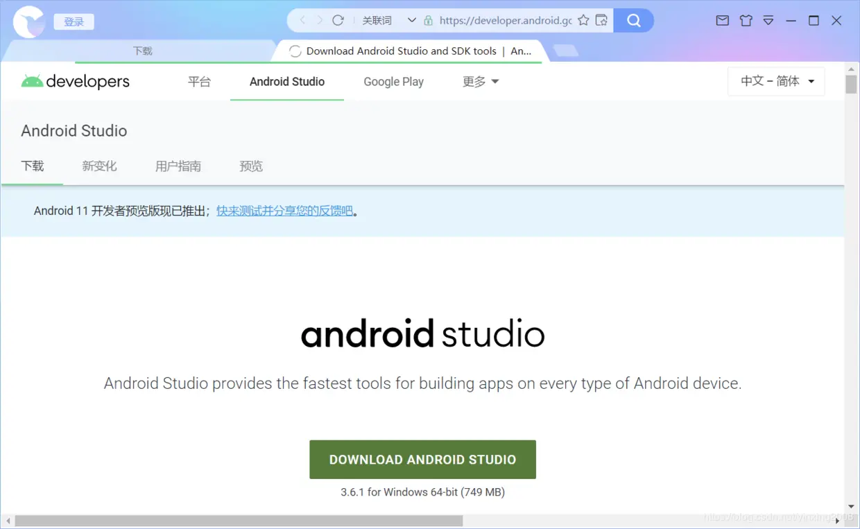The height and width of the screenshot is (529, 860).
Task: Maximize the browser window
Action: click(x=814, y=21)
